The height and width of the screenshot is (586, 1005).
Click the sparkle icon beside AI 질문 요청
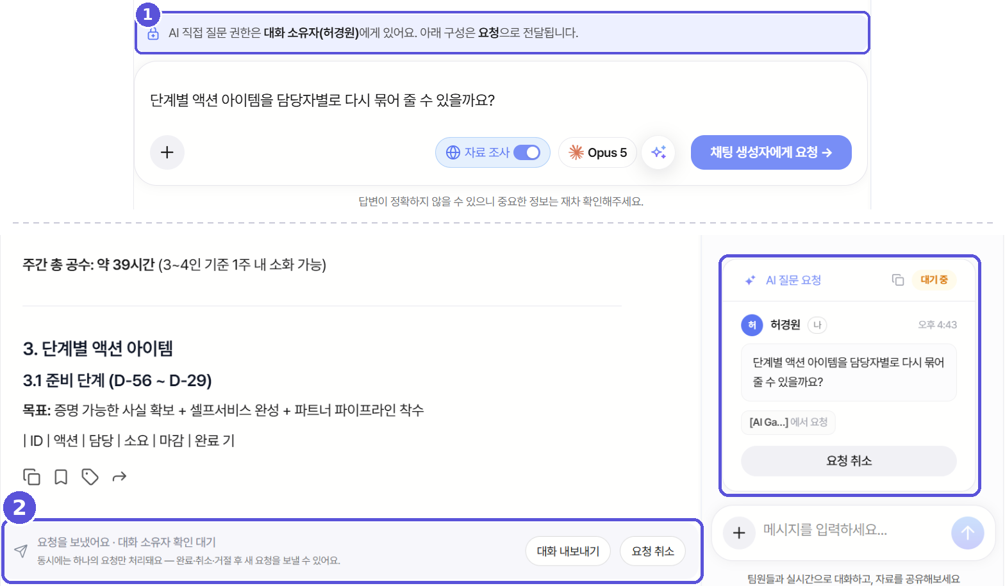[750, 281]
